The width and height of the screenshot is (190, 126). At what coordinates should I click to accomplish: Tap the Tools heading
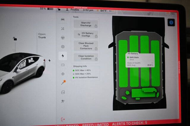coord(76,17)
